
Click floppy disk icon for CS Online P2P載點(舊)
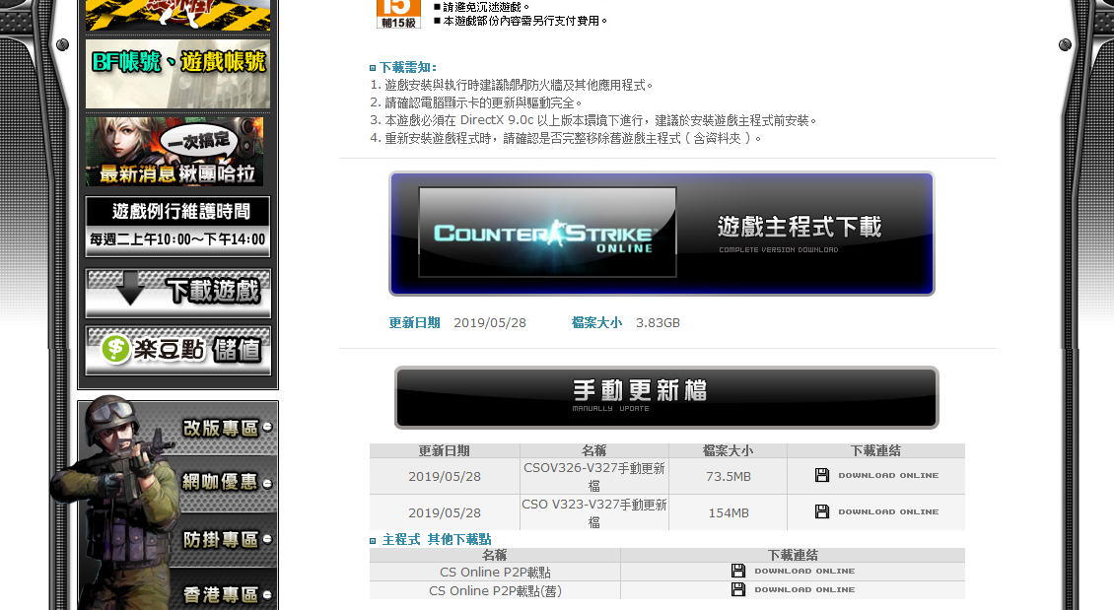click(x=738, y=589)
